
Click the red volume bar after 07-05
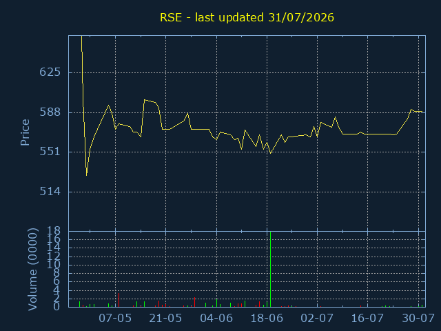tap(119, 300)
